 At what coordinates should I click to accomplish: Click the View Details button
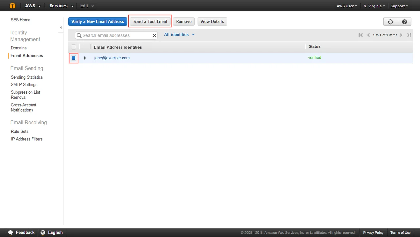click(212, 21)
